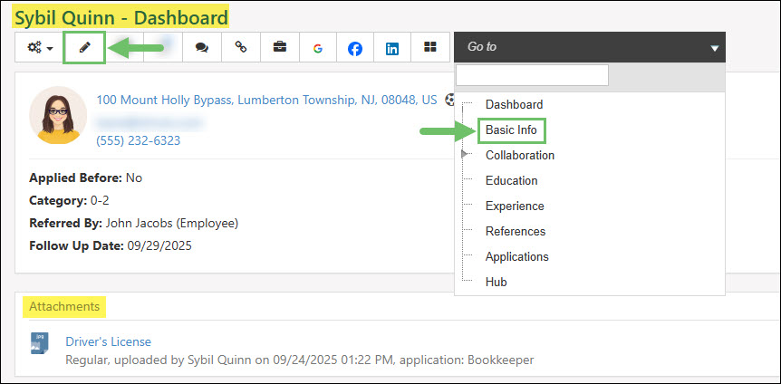Image resolution: width=781 pixels, height=384 pixels.
Task: Open the Driver's License attachment link
Action: pos(108,341)
